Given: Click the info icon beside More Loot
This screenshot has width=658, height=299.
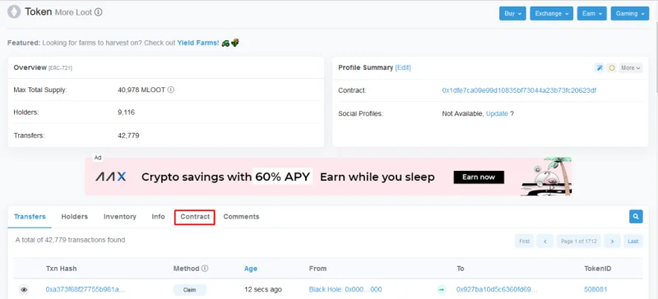Looking at the screenshot, I should coord(98,12).
